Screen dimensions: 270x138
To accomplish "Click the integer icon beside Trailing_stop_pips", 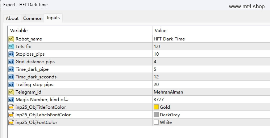I will pyautogui.click(x=11, y=85).
